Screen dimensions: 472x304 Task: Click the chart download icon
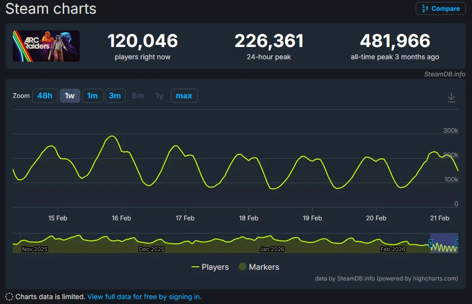[451, 97]
